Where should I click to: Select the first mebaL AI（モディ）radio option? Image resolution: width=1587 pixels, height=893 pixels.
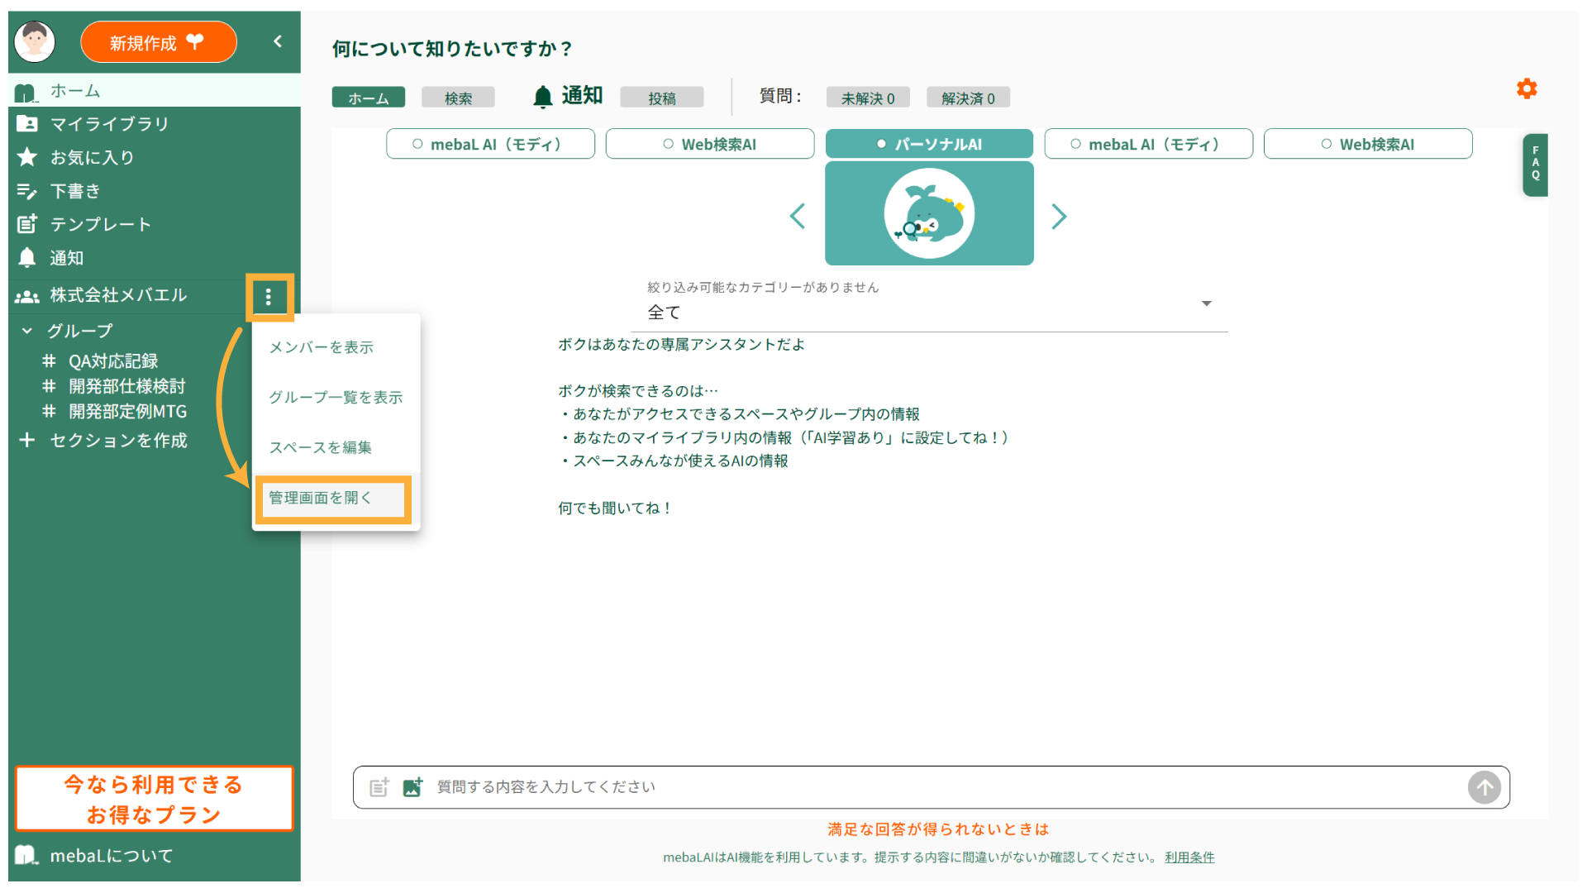[x=490, y=144]
